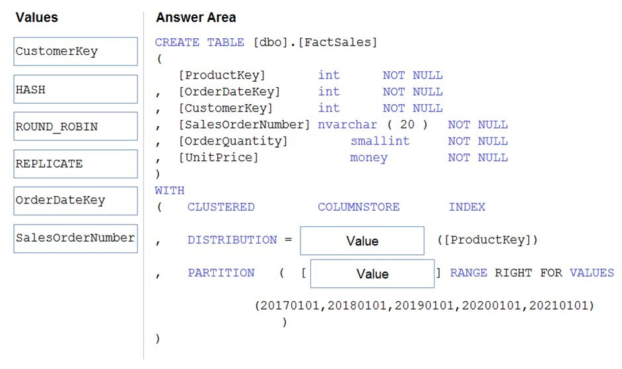
Task: Click the [OrderDateKey] column in the table definition
Action: point(229,92)
